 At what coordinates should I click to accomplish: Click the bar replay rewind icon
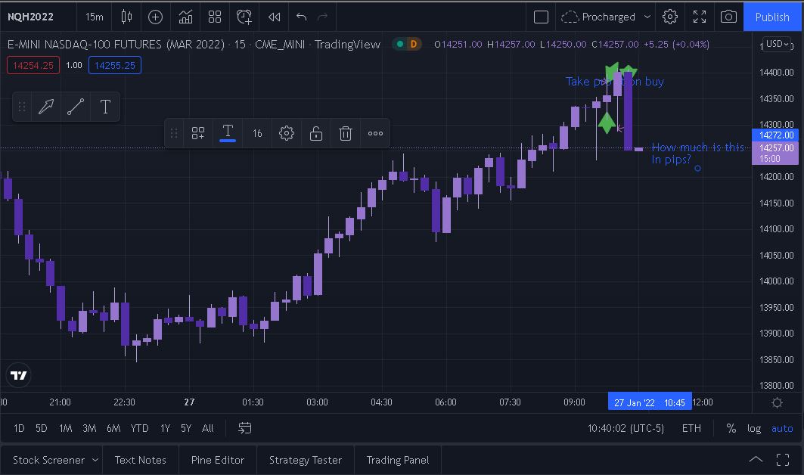(274, 17)
